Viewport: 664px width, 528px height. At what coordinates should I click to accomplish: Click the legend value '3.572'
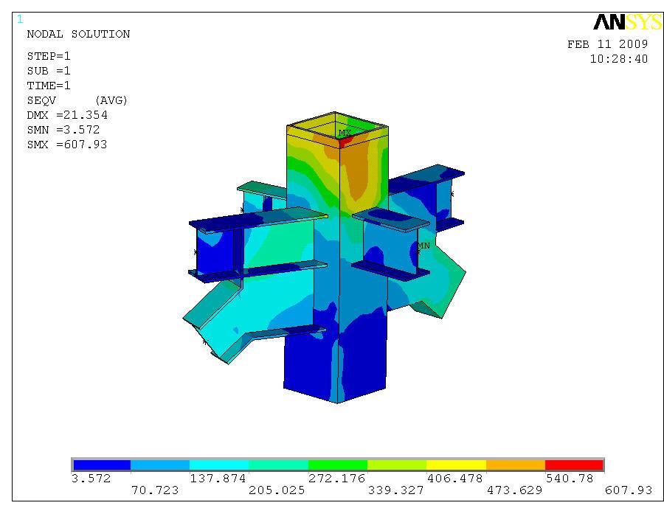point(91,479)
